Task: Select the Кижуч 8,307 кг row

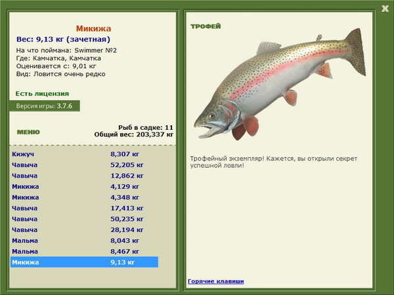Action: 84,153
